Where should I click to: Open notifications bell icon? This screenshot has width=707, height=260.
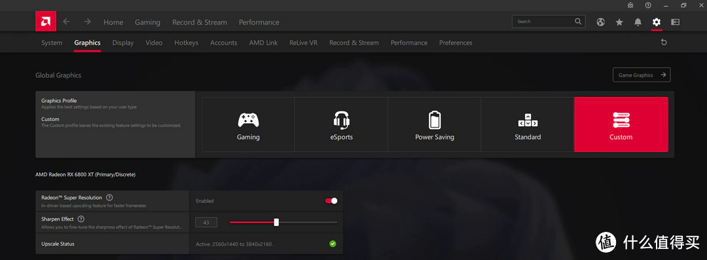638,22
